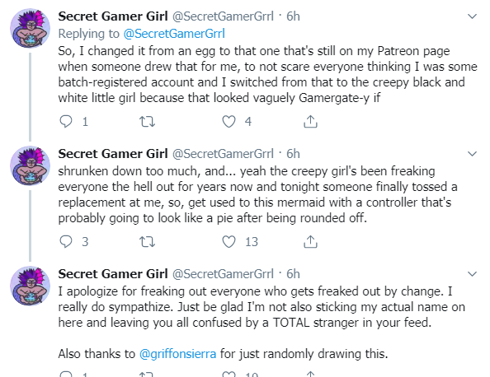
Task: Open the @griffonsierra mention link
Action: click(x=177, y=354)
